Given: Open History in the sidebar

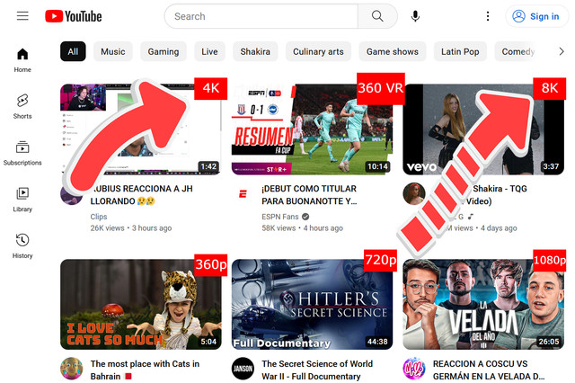Looking at the screenshot, I should pos(22,246).
